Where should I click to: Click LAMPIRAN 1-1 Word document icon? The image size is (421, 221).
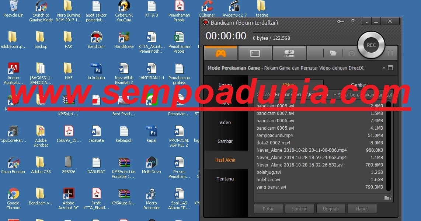(152, 71)
